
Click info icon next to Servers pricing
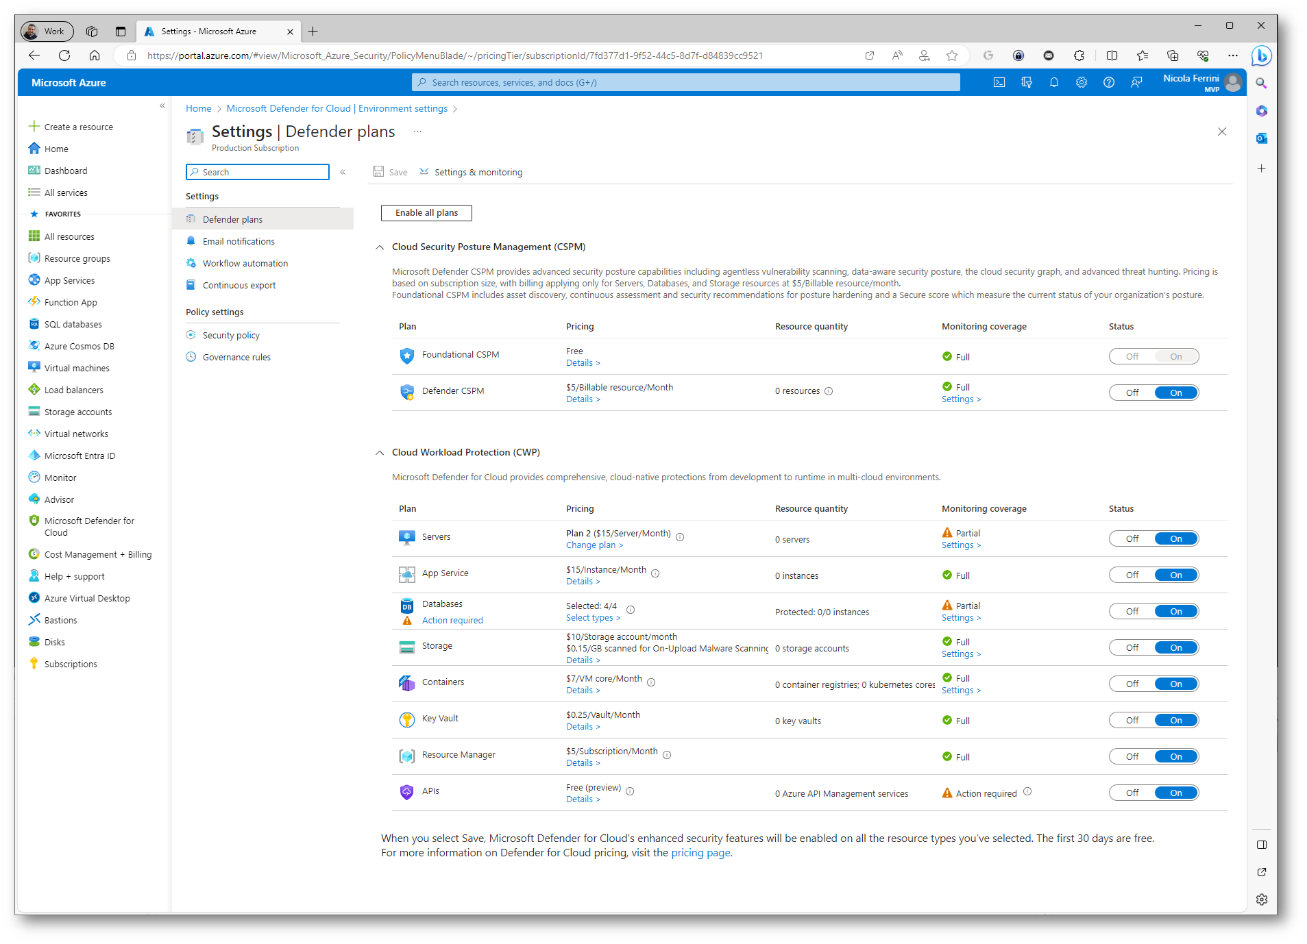point(680,537)
